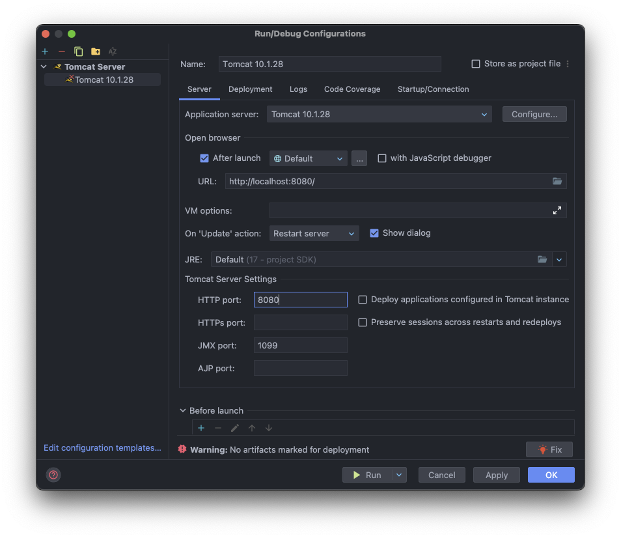Click the OK button
This screenshot has height=538, width=621.
coord(551,475)
